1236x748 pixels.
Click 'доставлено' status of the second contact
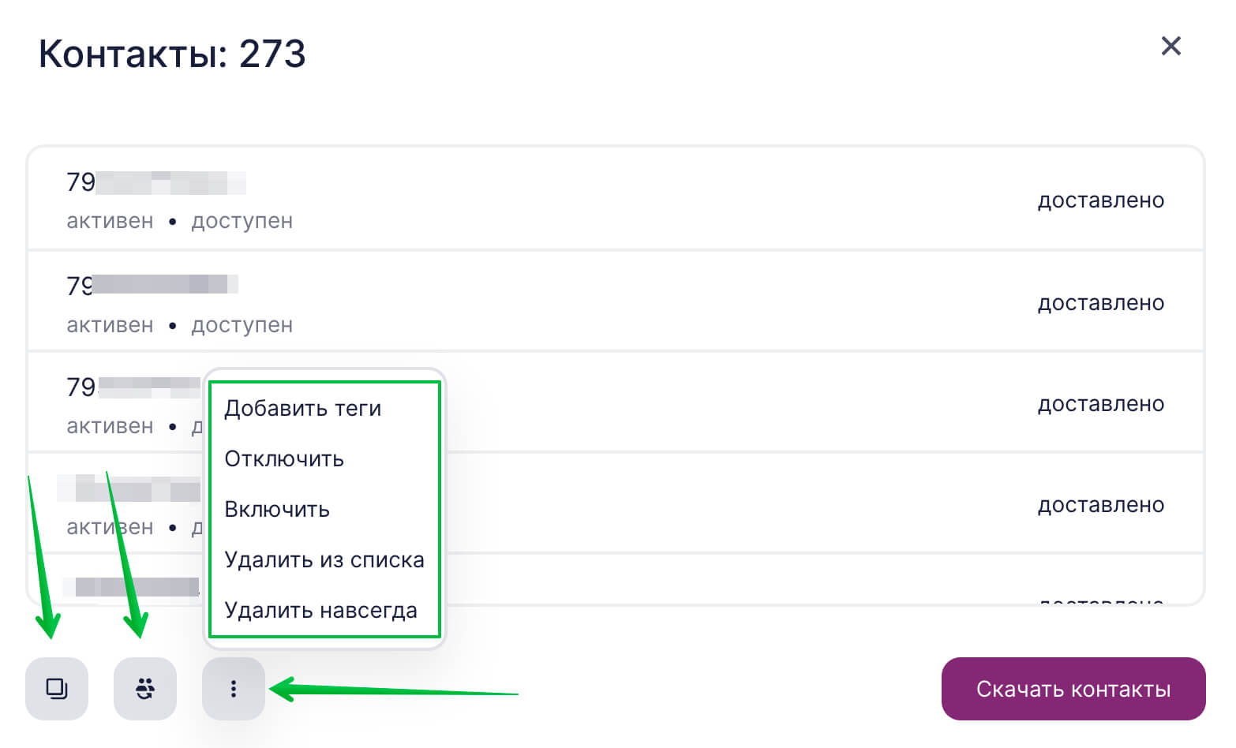1101,303
